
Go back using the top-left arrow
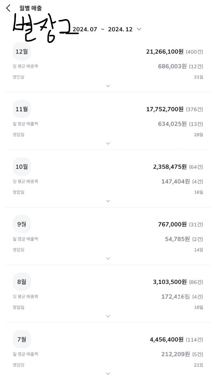pyautogui.click(x=8, y=8)
